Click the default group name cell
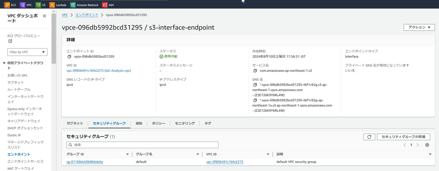Viewport: 439px width, 171px height. pos(142,162)
